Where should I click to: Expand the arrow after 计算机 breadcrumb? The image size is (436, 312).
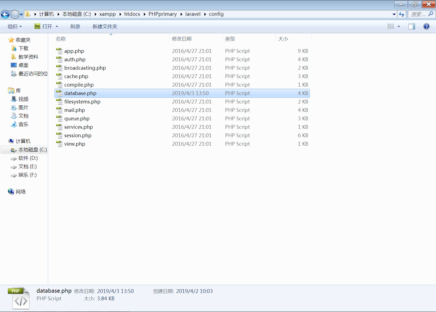[58, 14]
